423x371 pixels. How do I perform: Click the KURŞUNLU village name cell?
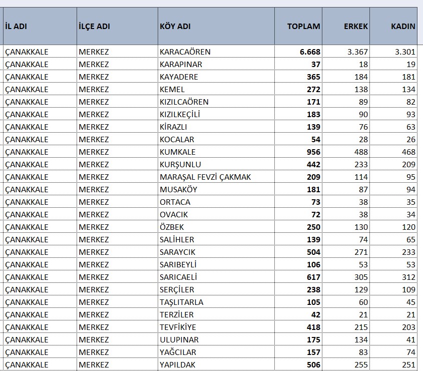[215, 164]
